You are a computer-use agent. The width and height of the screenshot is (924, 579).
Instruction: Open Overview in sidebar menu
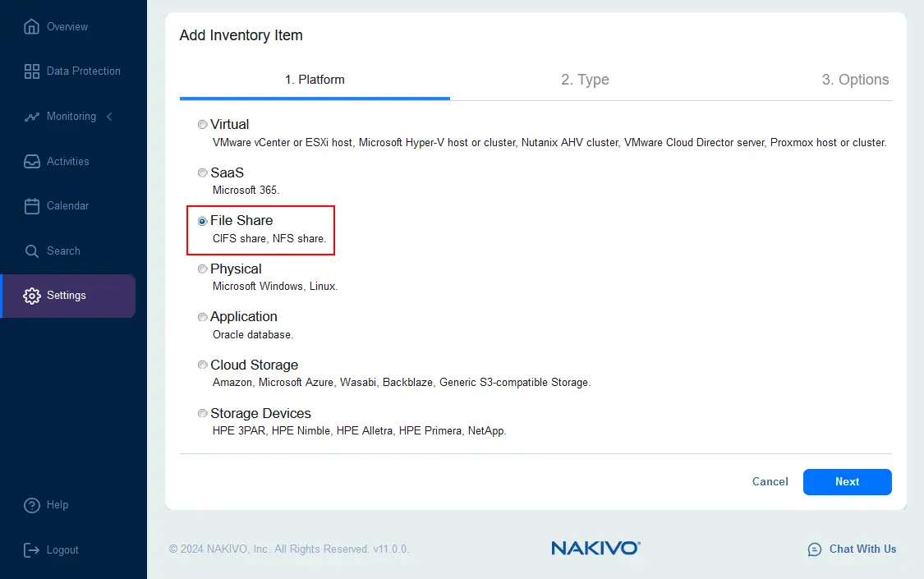(67, 26)
